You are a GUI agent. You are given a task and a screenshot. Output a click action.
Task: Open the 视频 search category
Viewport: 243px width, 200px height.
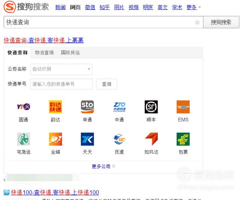[133, 7]
